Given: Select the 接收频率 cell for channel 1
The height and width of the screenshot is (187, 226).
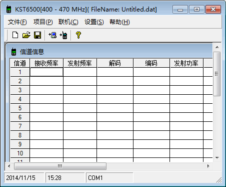Looking at the screenshot, I should [46, 72].
